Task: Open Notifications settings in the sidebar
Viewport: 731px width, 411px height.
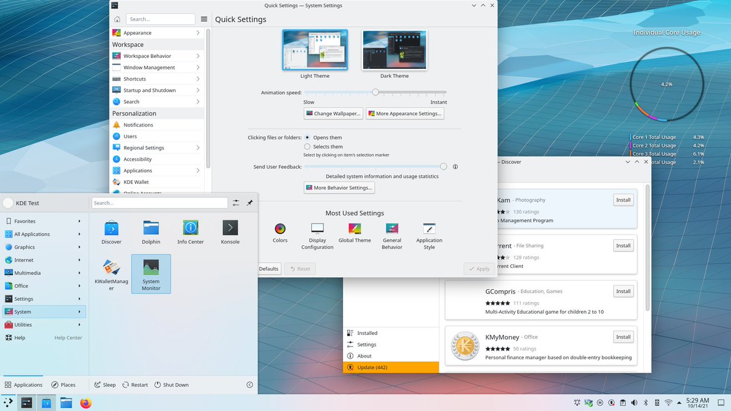Action: click(x=139, y=125)
